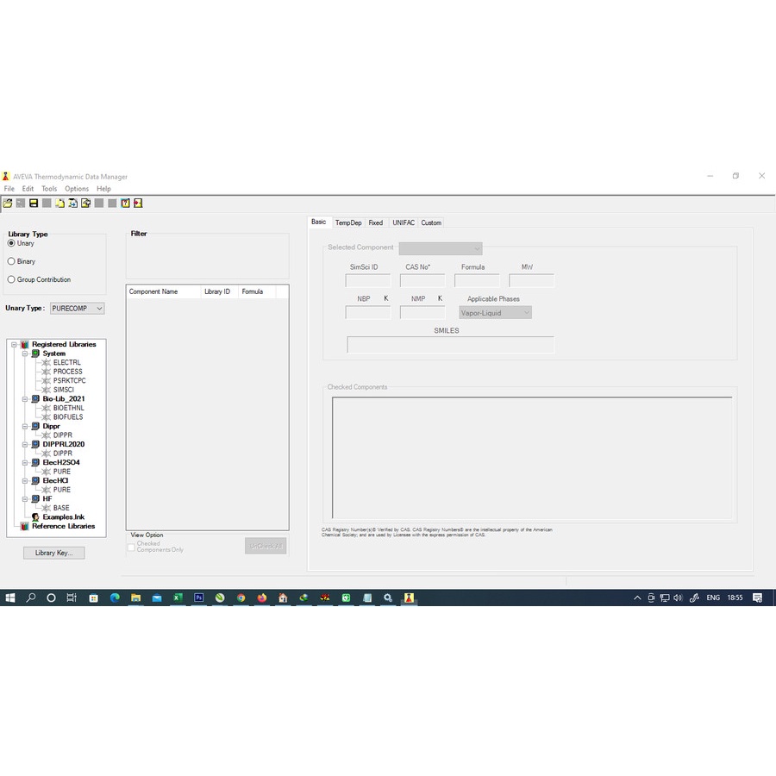Screen dimensions: 776x776
Task: Select the Binary library type
Action: coord(11,261)
